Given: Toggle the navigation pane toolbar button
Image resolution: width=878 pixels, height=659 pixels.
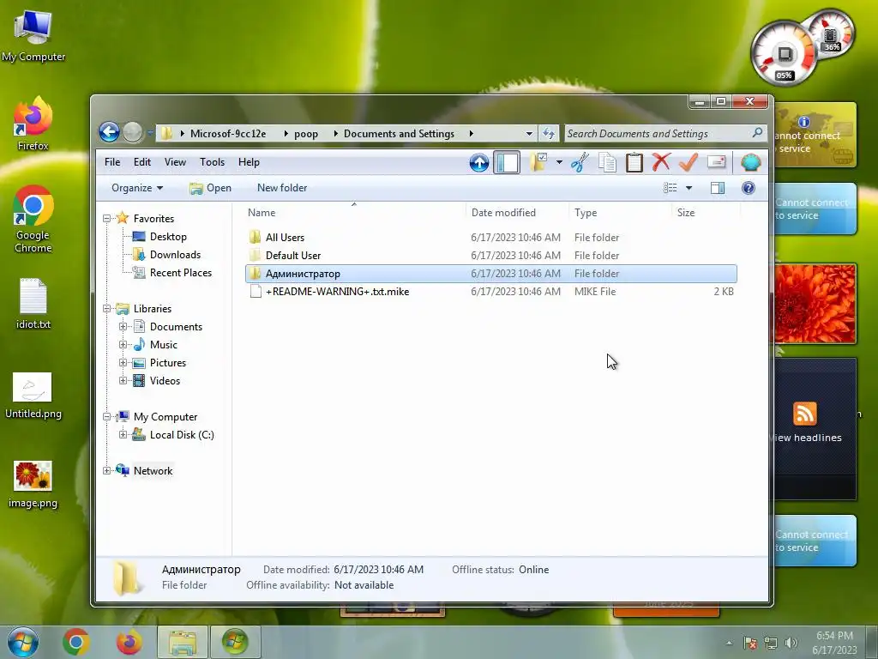Looking at the screenshot, I should (x=507, y=162).
